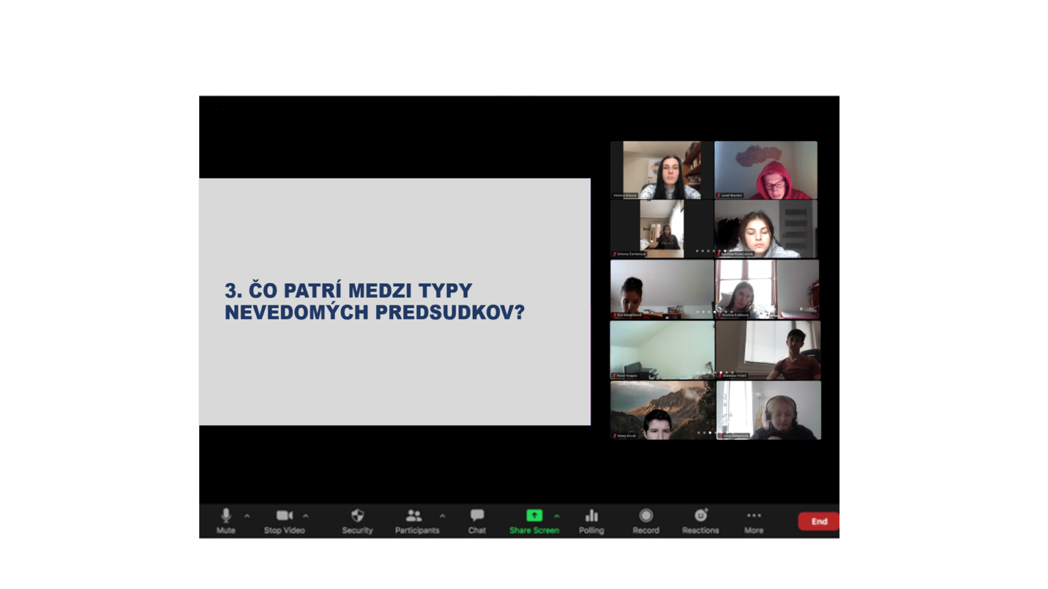Click the slide text "NEVEDOMÝCH PREDSUDKOV?"
The height and width of the screenshot is (589, 1048).
click(375, 312)
